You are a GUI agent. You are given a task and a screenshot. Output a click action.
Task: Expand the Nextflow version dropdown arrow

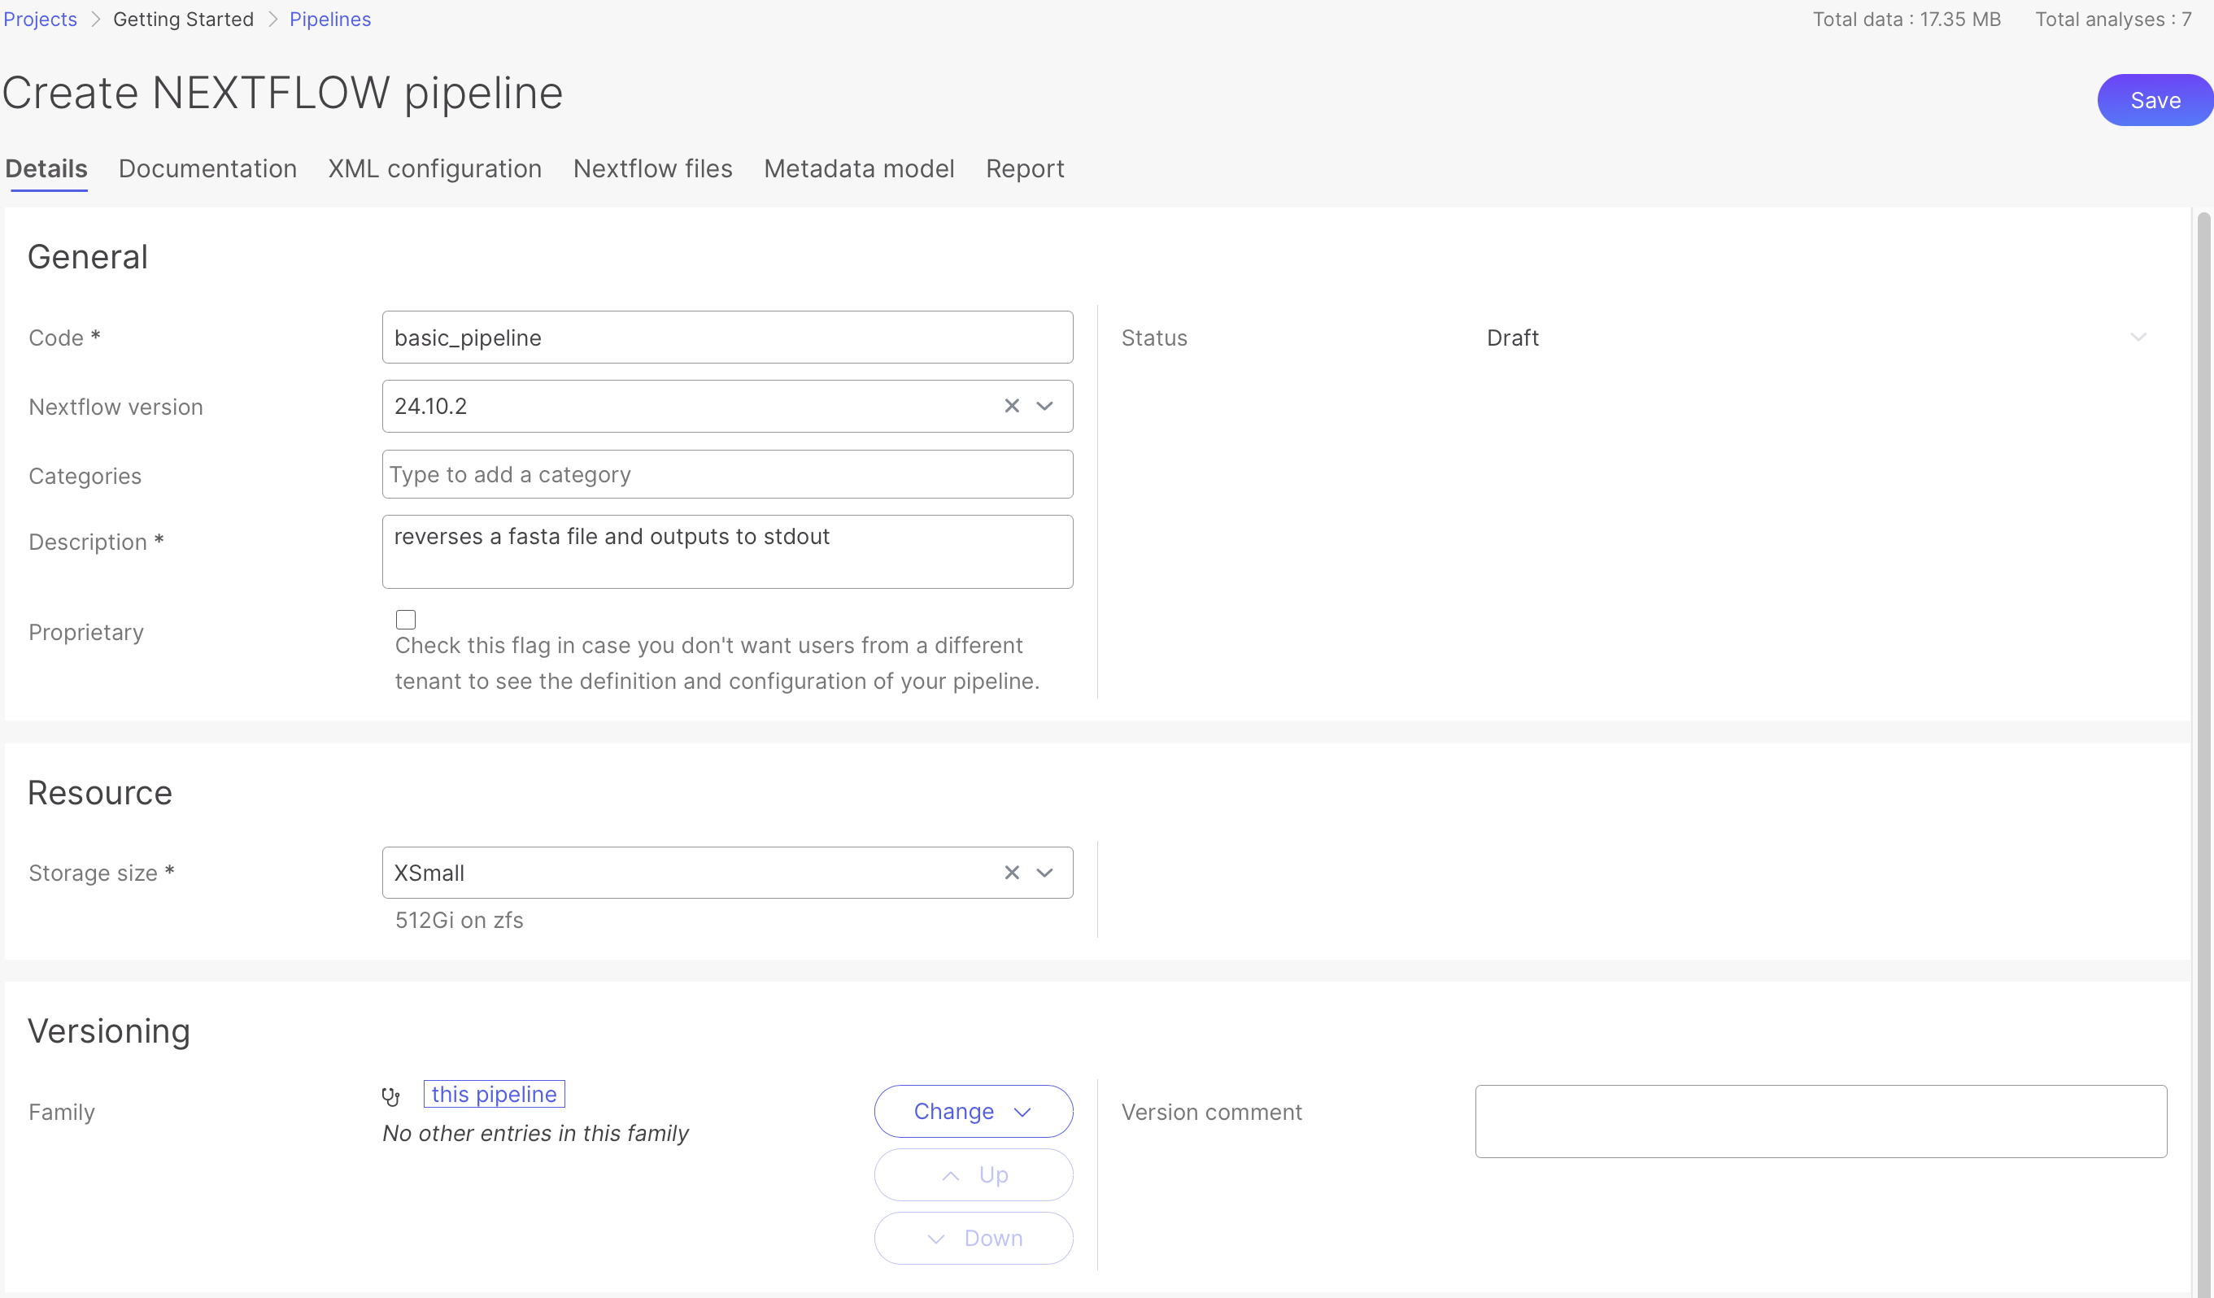pyautogui.click(x=1044, y=406)
